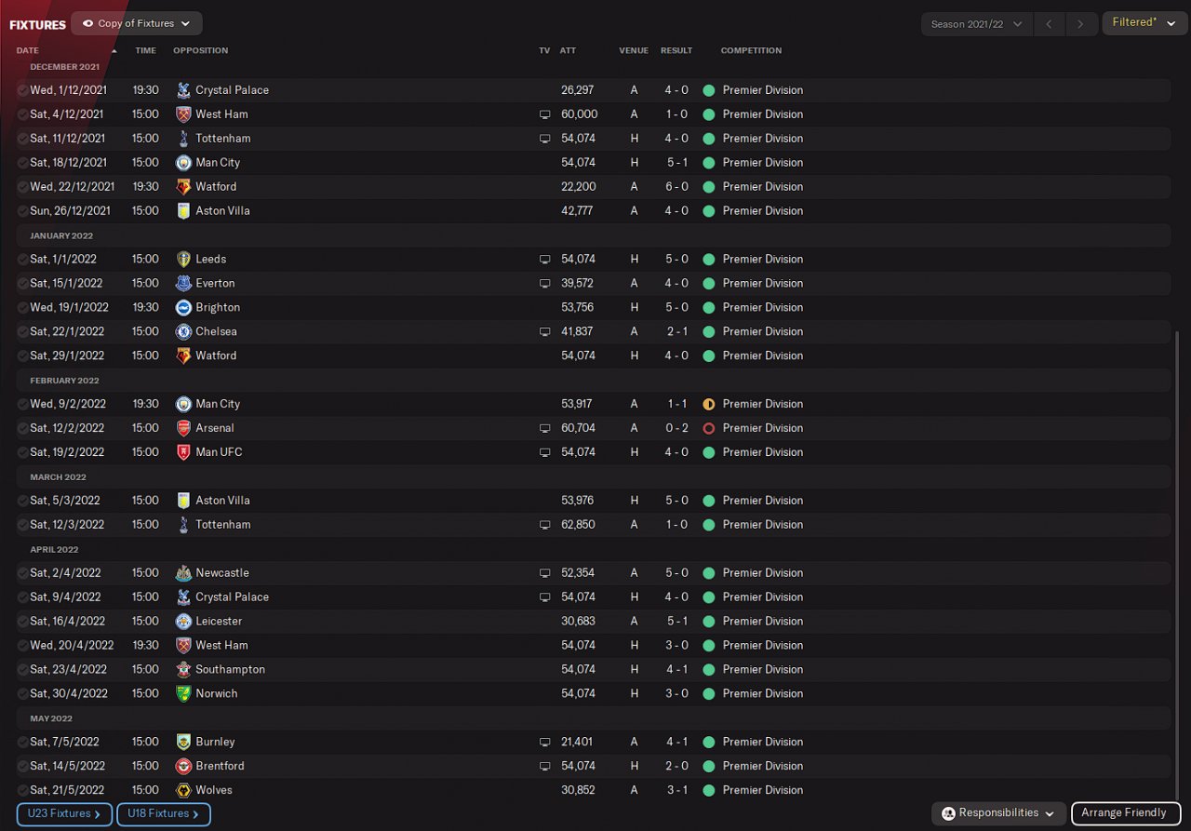The height and width of the screenshot is (831, 1191).
Task: Click the Wolves club badge
Action: (183, 791)
